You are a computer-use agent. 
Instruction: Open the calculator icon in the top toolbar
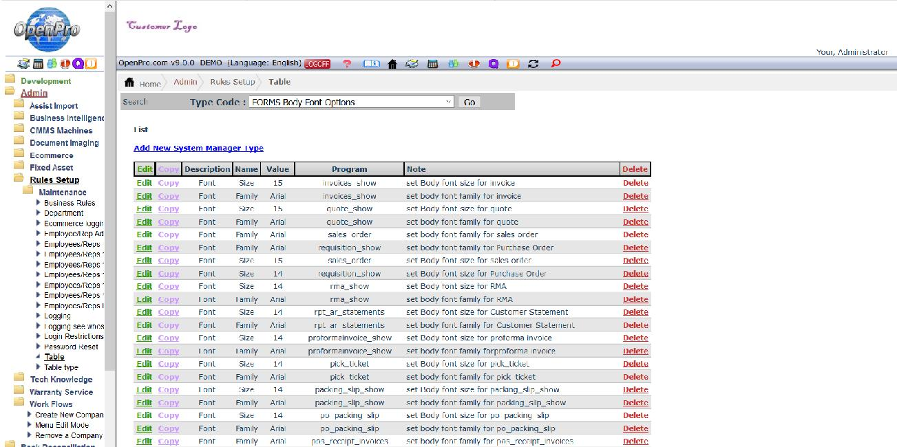[x=433, y=63]
